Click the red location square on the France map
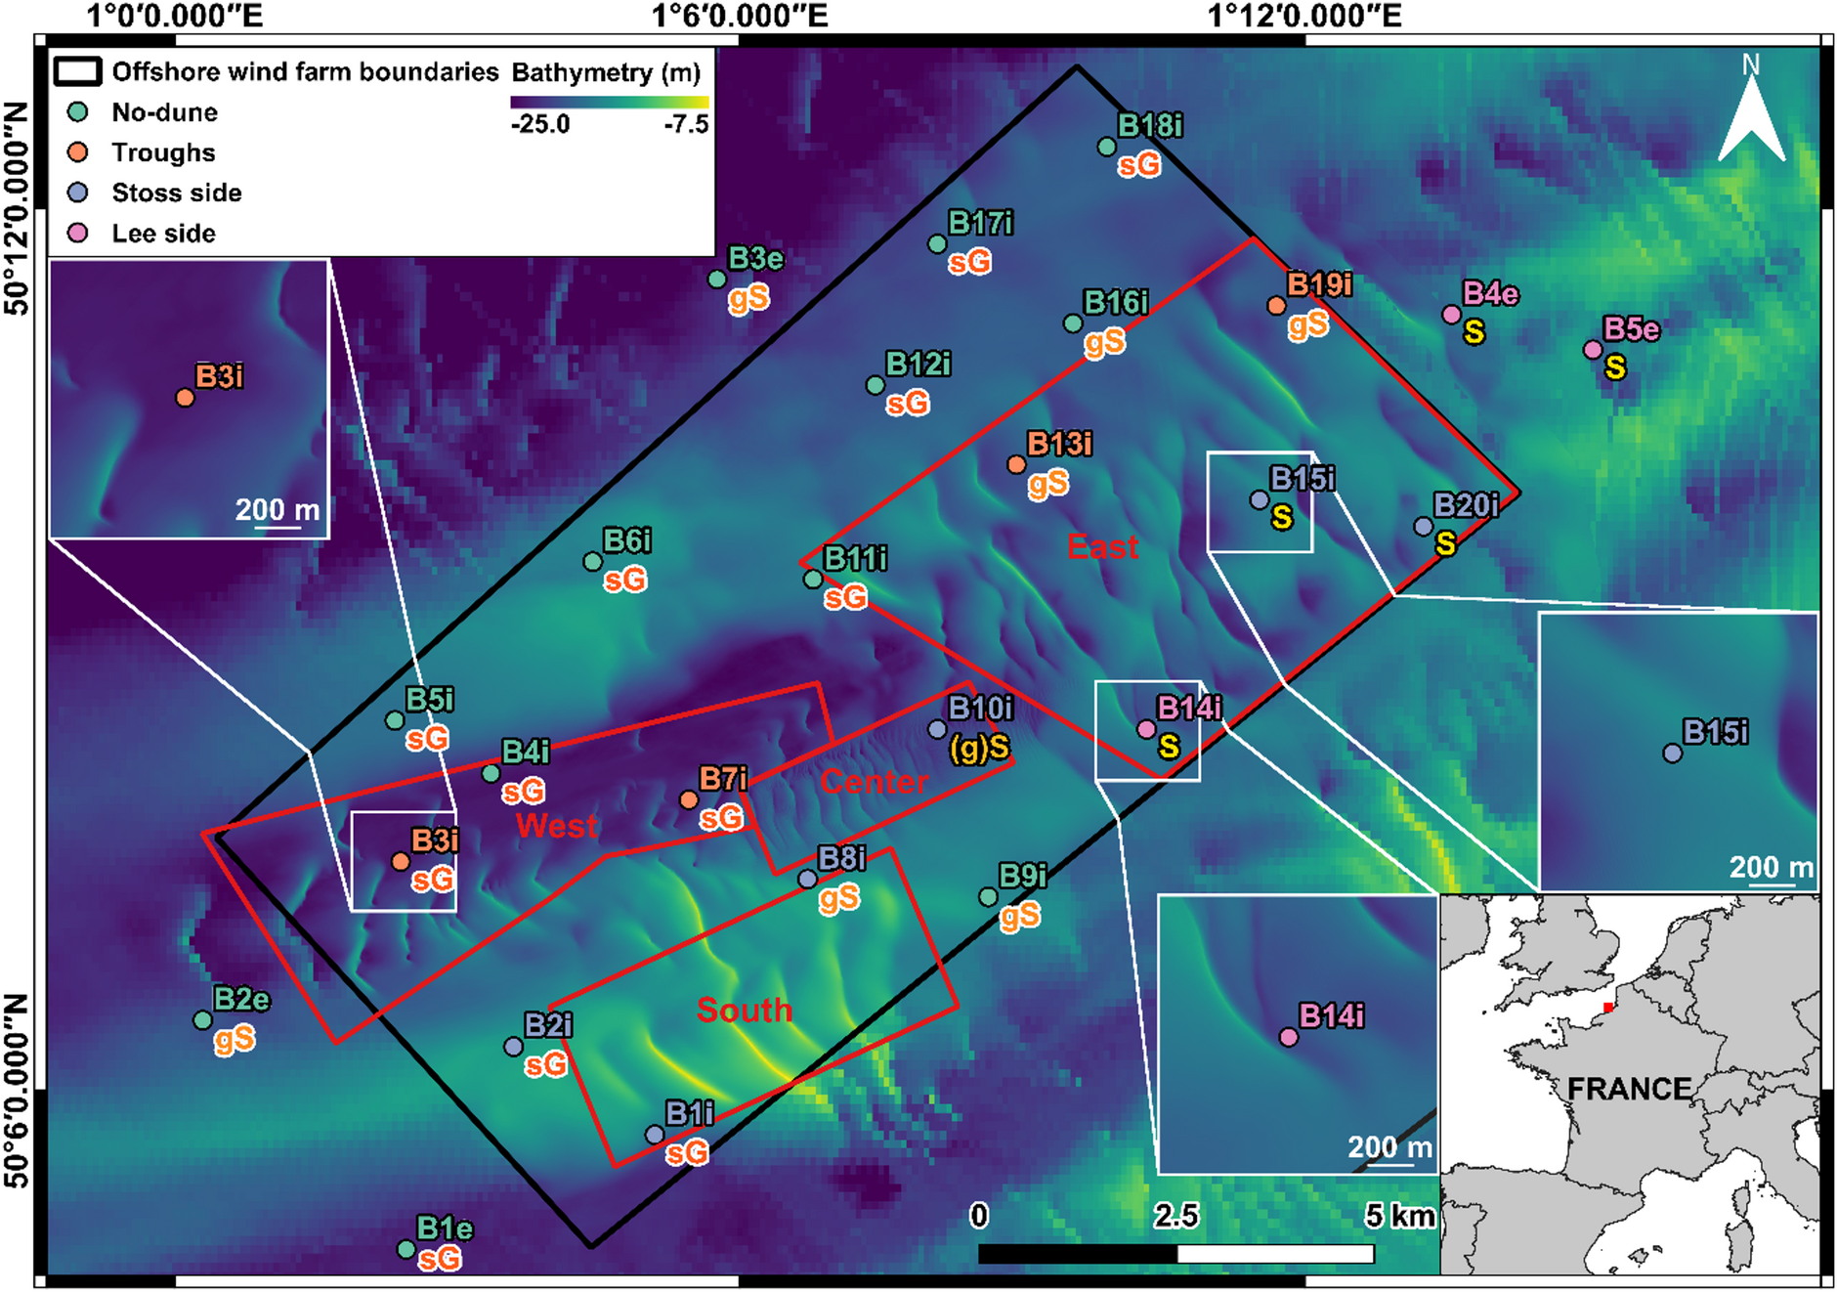 (x=1608, y=1008)
